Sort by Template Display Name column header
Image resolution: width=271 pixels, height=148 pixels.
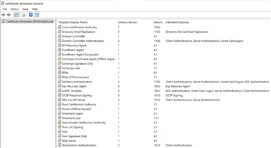click(87, 22)
